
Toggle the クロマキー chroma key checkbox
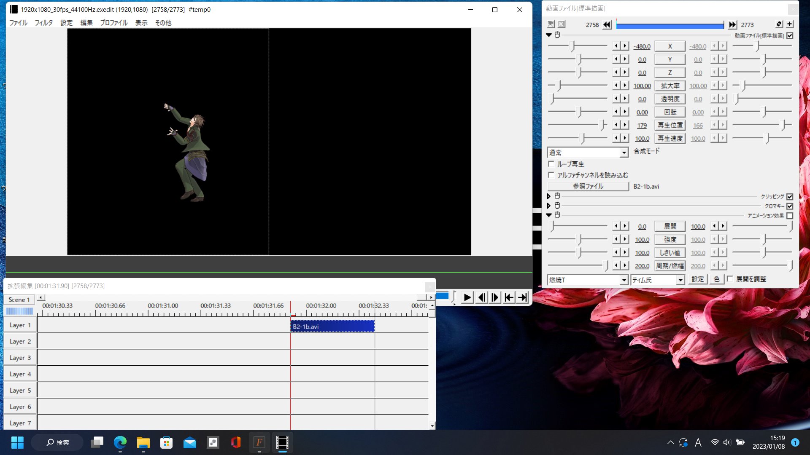pos(790,206)
